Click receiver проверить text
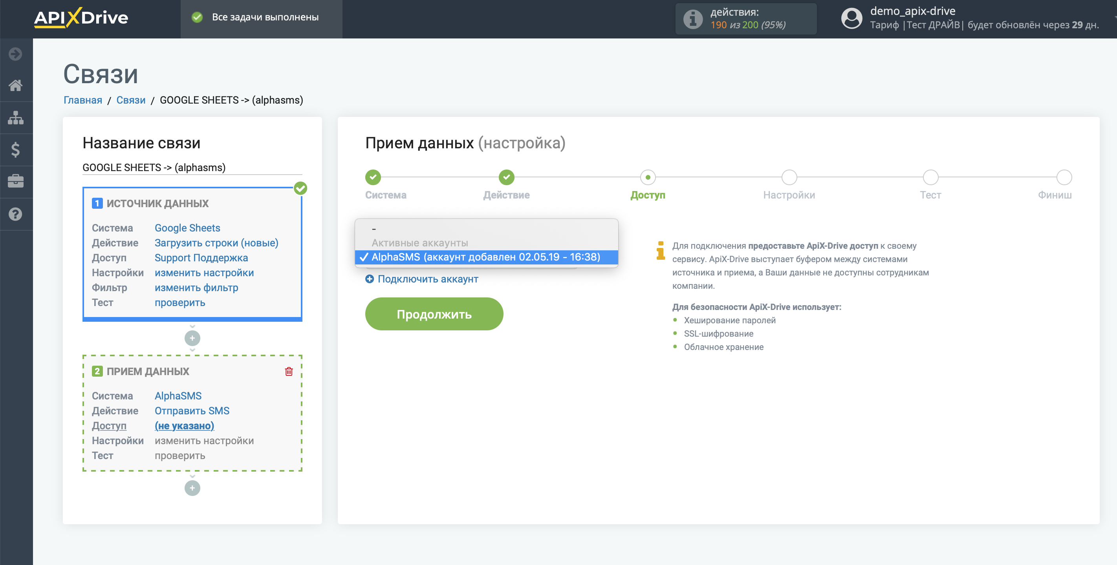Viewport: 1117px width, 565px height. coord(180,456)
